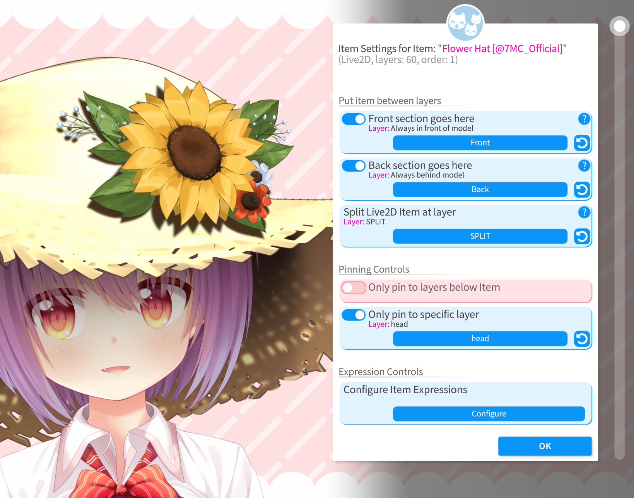Click the cat logo icon at top
Image resolution: width=634 pixels, height=498 pixels.
465,23
